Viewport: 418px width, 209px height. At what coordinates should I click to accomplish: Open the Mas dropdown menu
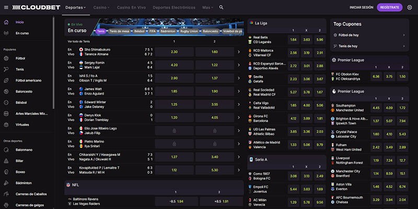(207, 7)
